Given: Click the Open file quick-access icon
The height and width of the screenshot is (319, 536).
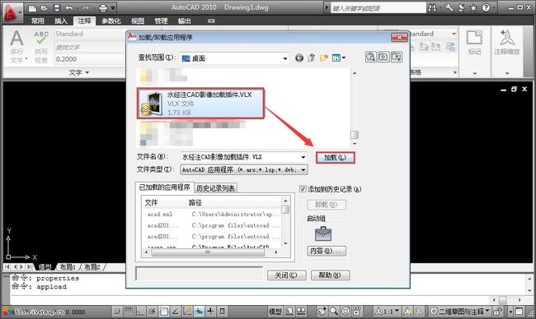Looking at the screenshot, I should pos(44,8).
